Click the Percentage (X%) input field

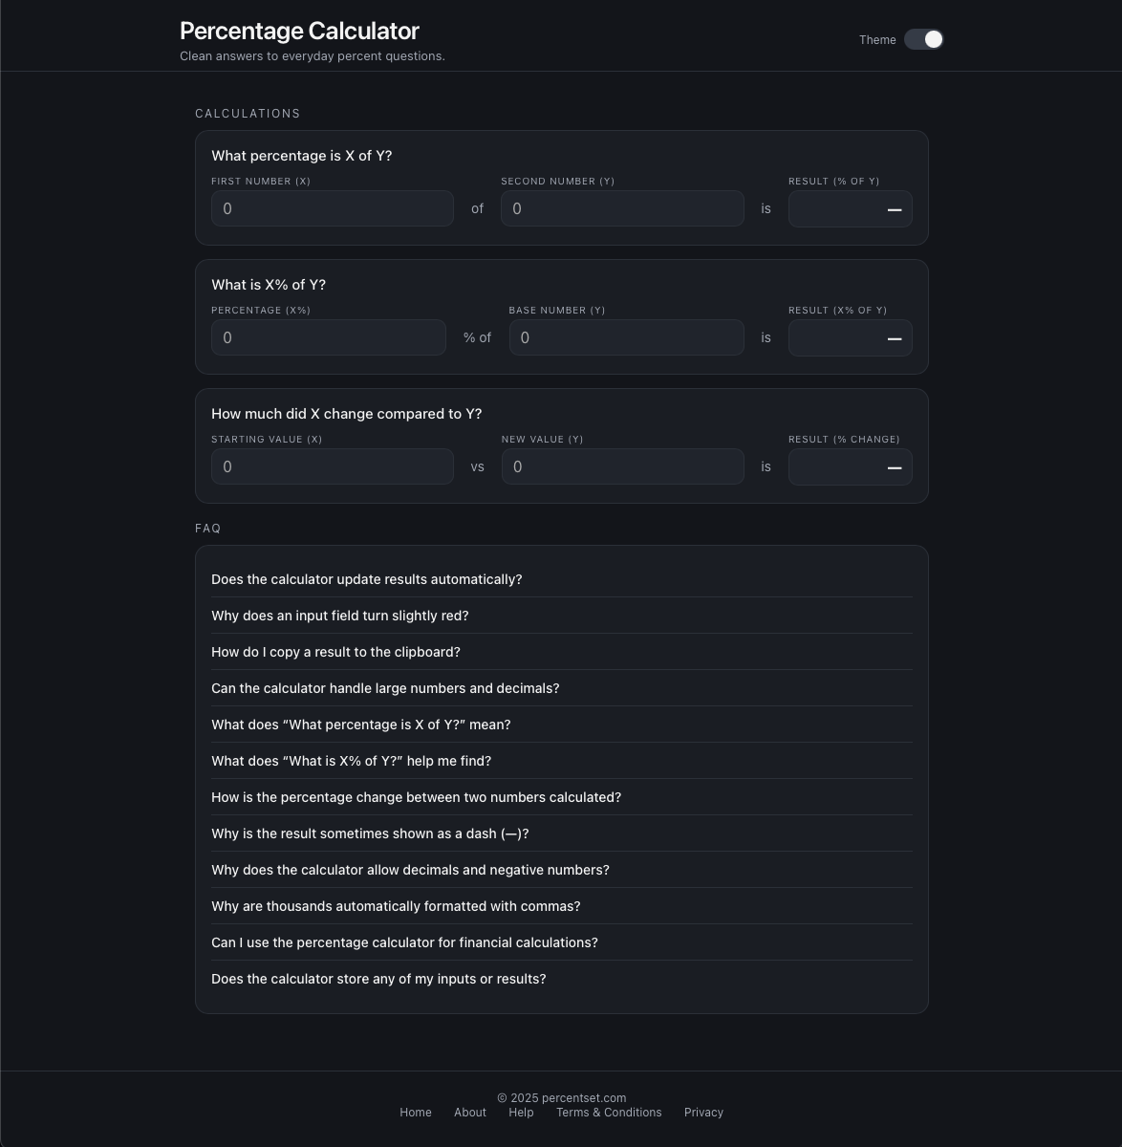329,337
